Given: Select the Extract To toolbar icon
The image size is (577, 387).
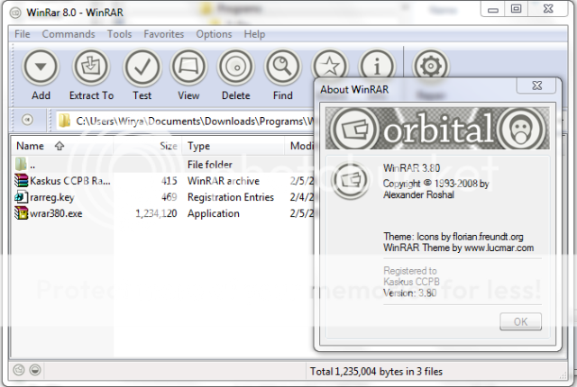Looking at the screenshot, I should pos(91,67).
